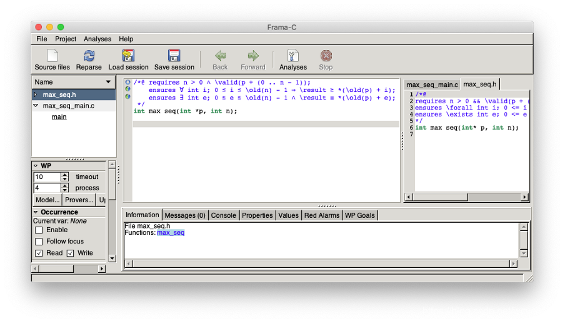
Task: Click up arrow of WP panel scrollbar
Action: click(112, 165)
